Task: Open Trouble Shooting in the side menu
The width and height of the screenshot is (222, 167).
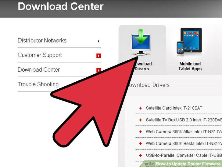Action: click(38, 84)
